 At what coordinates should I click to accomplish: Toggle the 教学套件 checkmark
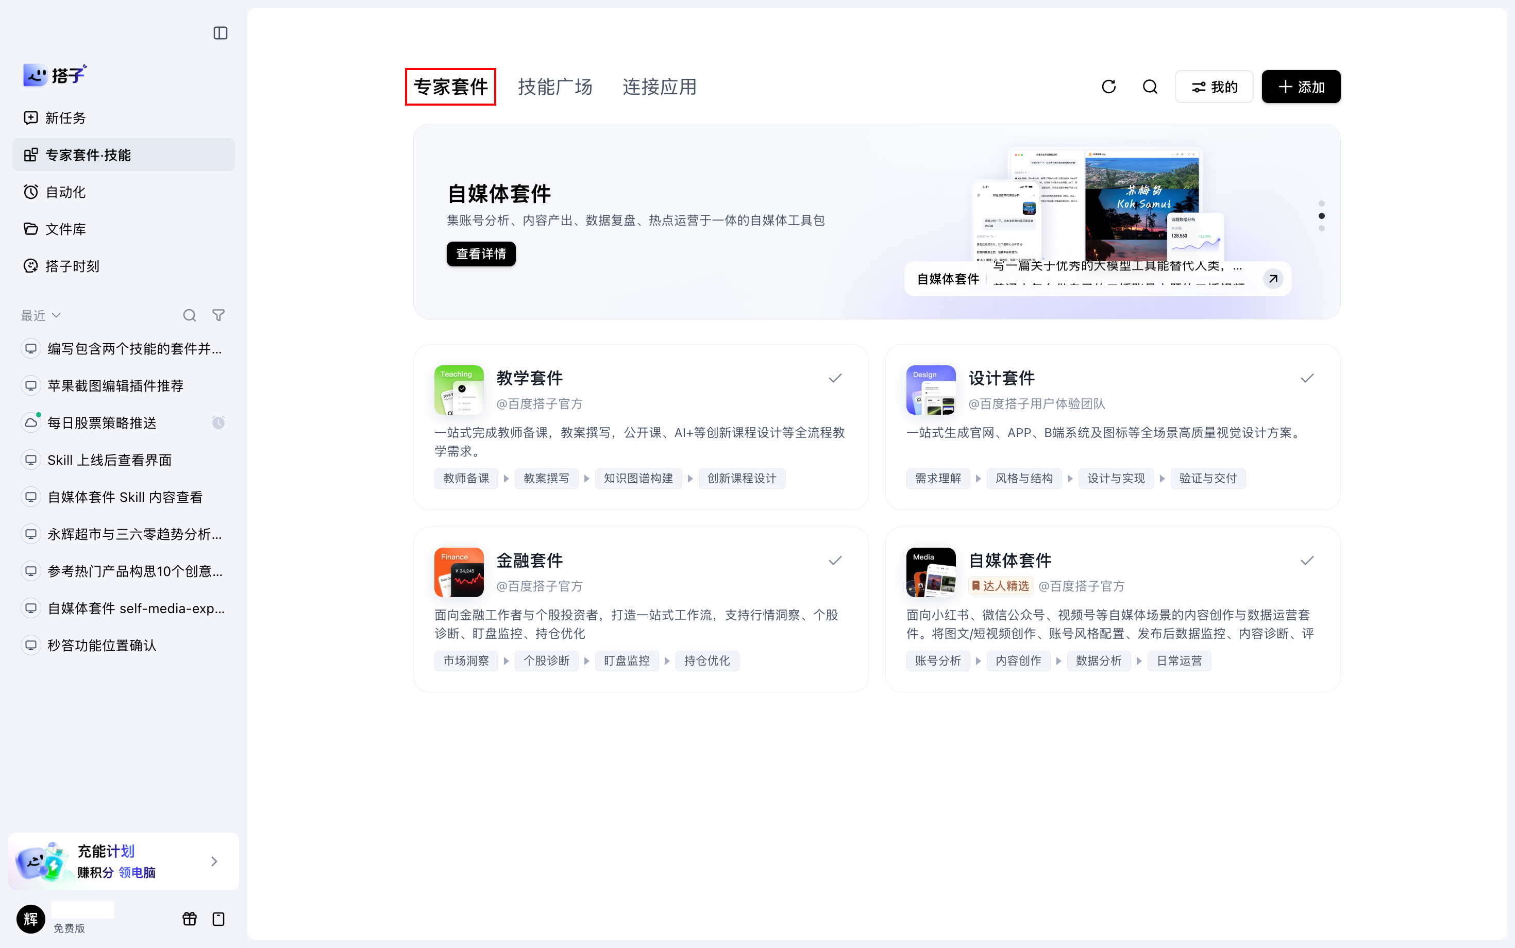point(835,378)
